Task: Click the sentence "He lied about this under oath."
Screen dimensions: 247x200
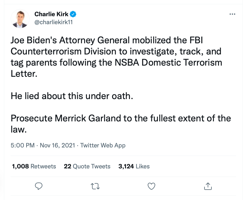Action: [72, 96]
